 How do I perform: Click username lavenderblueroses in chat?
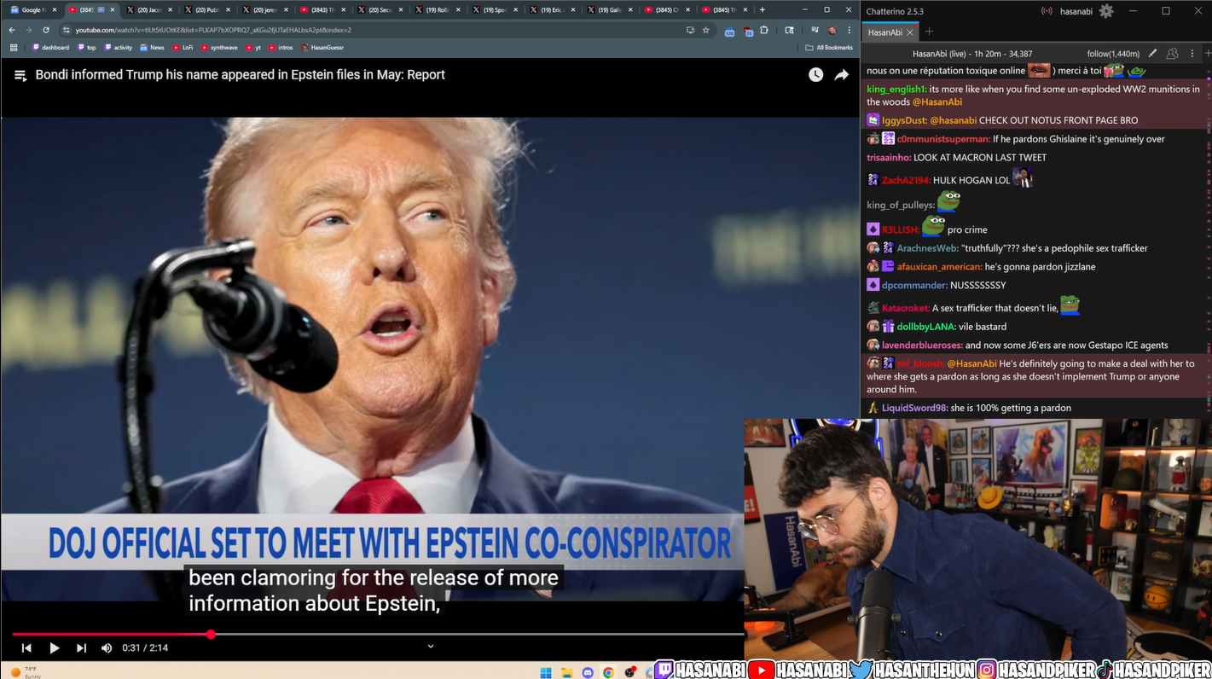(x=922, y=345)
